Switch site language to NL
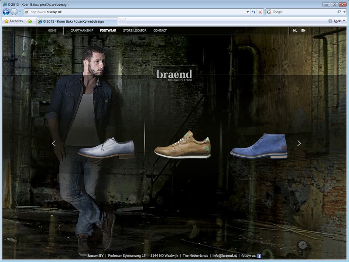349x262 pixels. click(295, 31)
